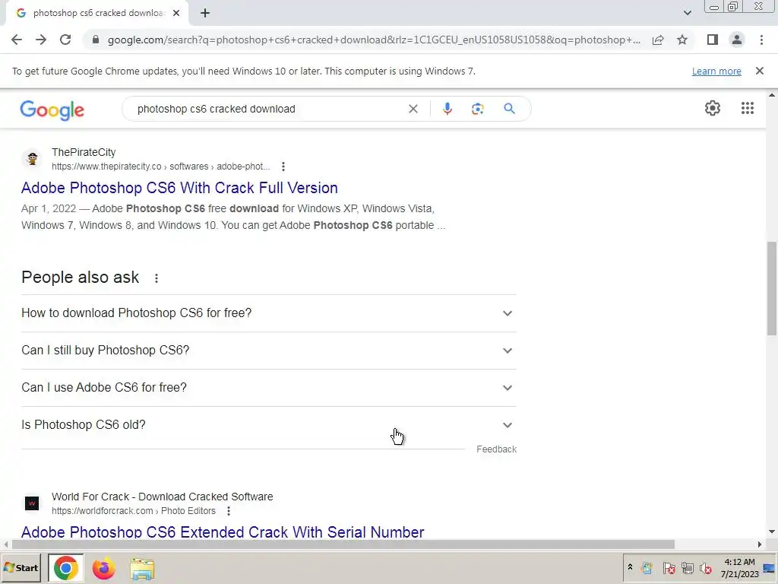Click the Learn more link
The width and height of the screenshot is (778, 584).
pos(716,71)
